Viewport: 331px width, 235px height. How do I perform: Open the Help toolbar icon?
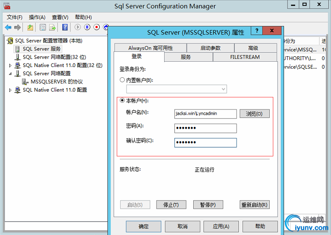(65, 27)
